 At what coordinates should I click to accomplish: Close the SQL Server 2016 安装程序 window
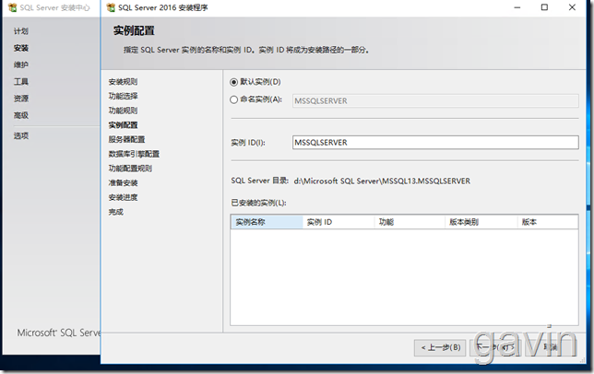(572, 7)
